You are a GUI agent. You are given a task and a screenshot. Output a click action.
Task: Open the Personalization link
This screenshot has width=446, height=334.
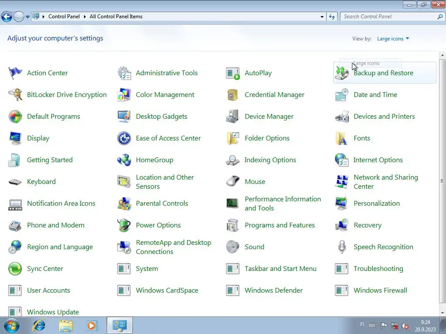pyautogui.click(x=377, y=204)
